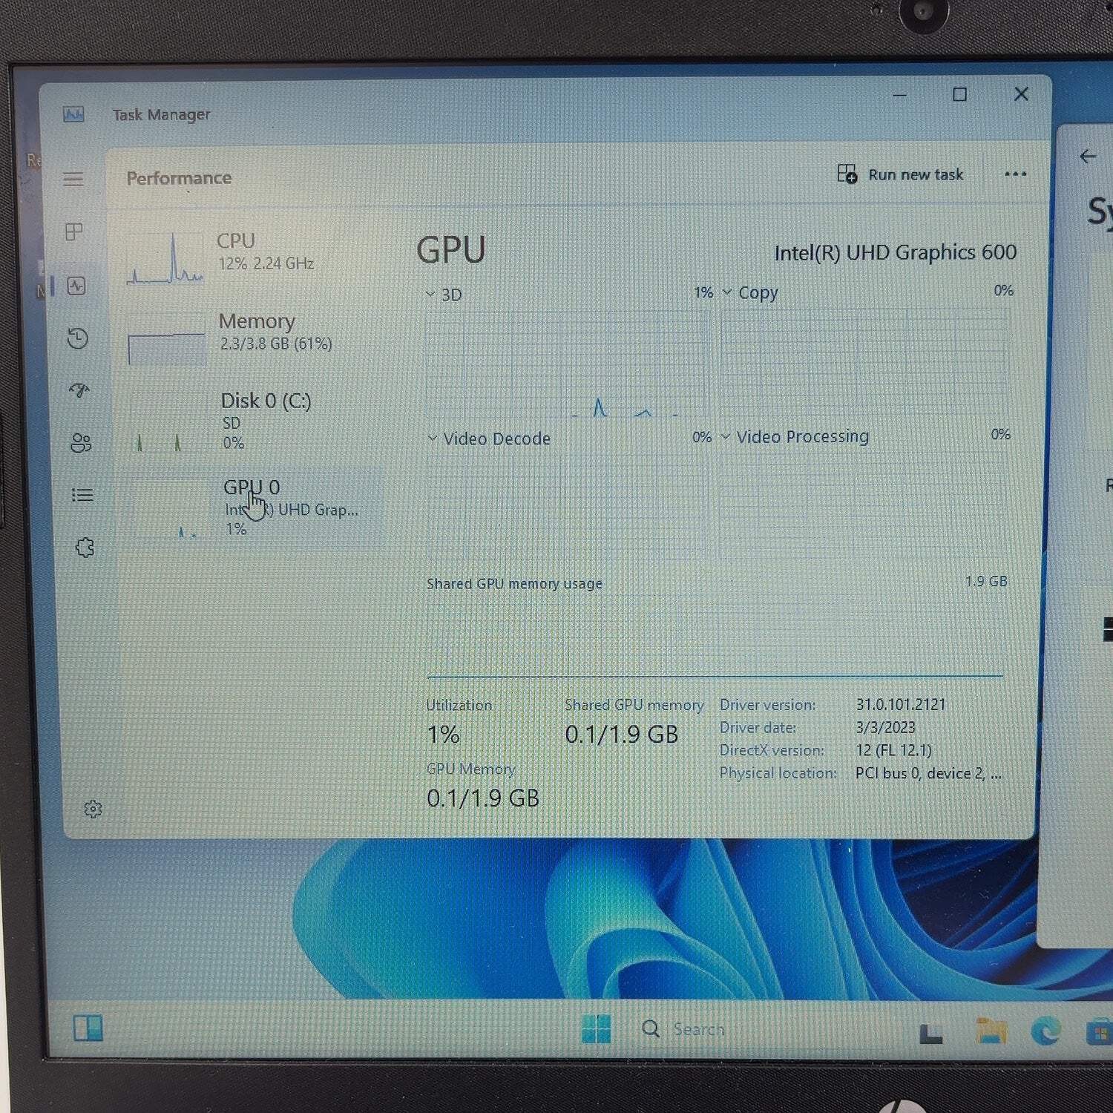Click the Shared GPU memory 0.1/1.9 GB value

(x=622, y=734)
